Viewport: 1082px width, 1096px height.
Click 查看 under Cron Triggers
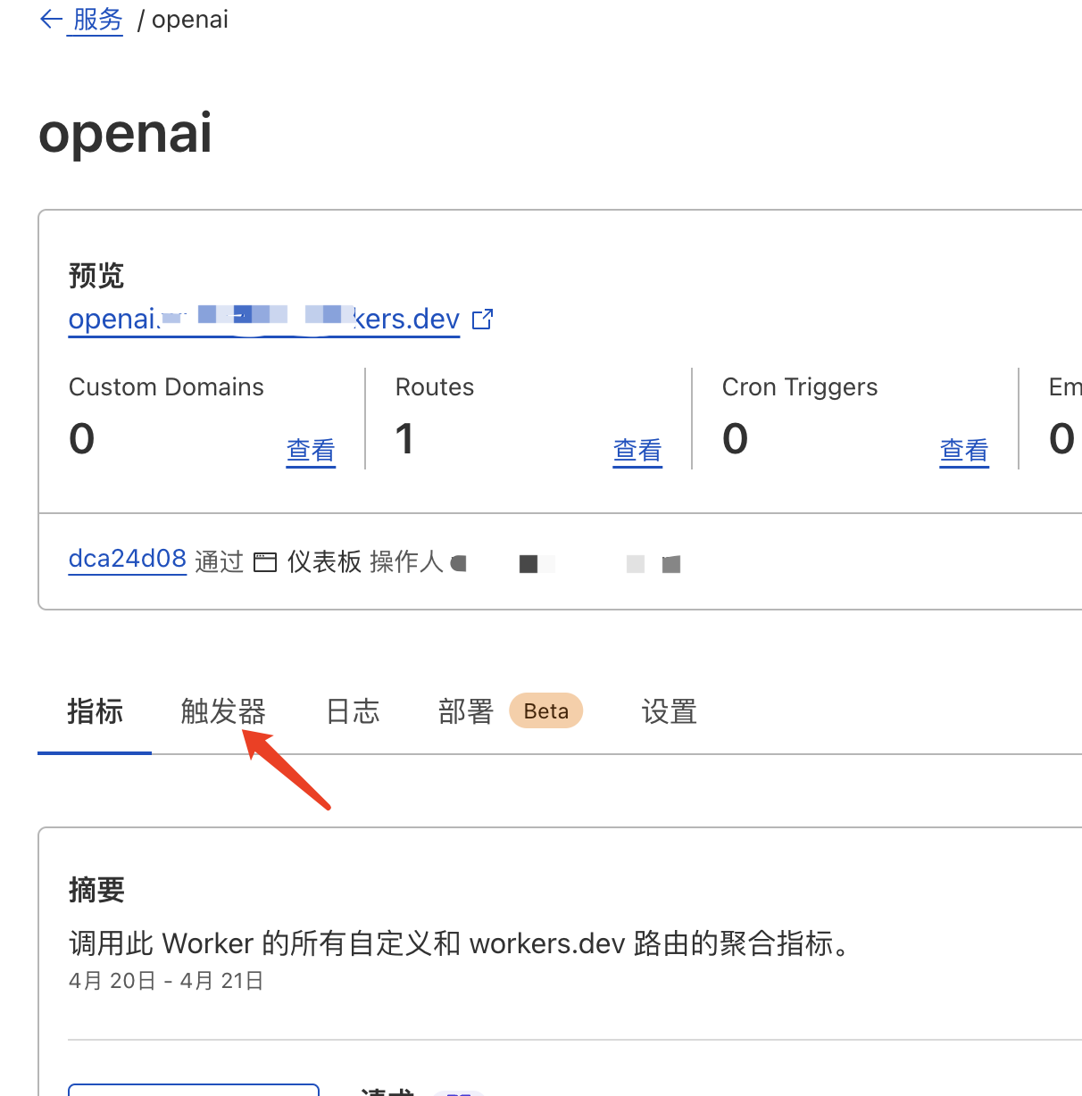(963, 451)
